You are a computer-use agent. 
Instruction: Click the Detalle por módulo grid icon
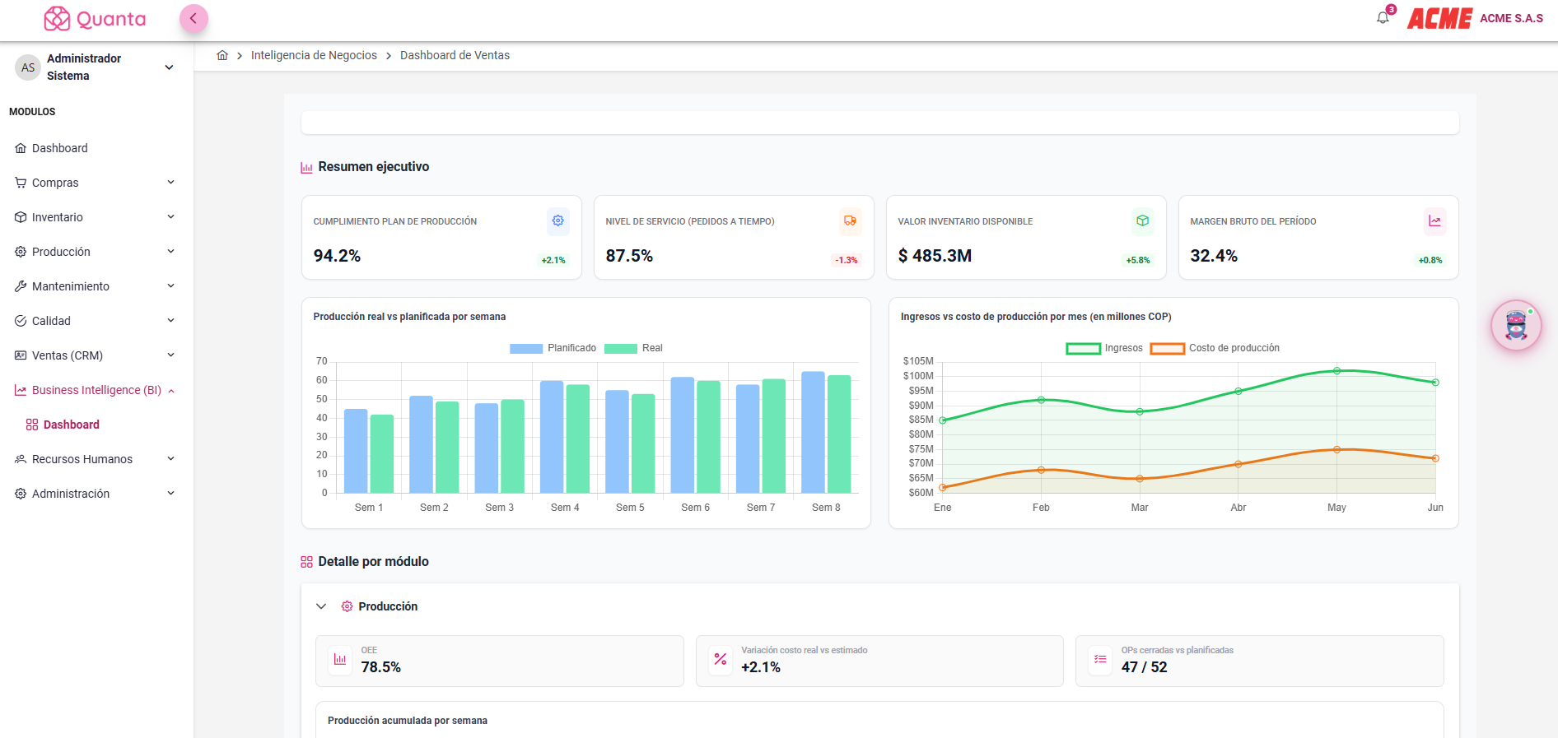pos(306,562)
